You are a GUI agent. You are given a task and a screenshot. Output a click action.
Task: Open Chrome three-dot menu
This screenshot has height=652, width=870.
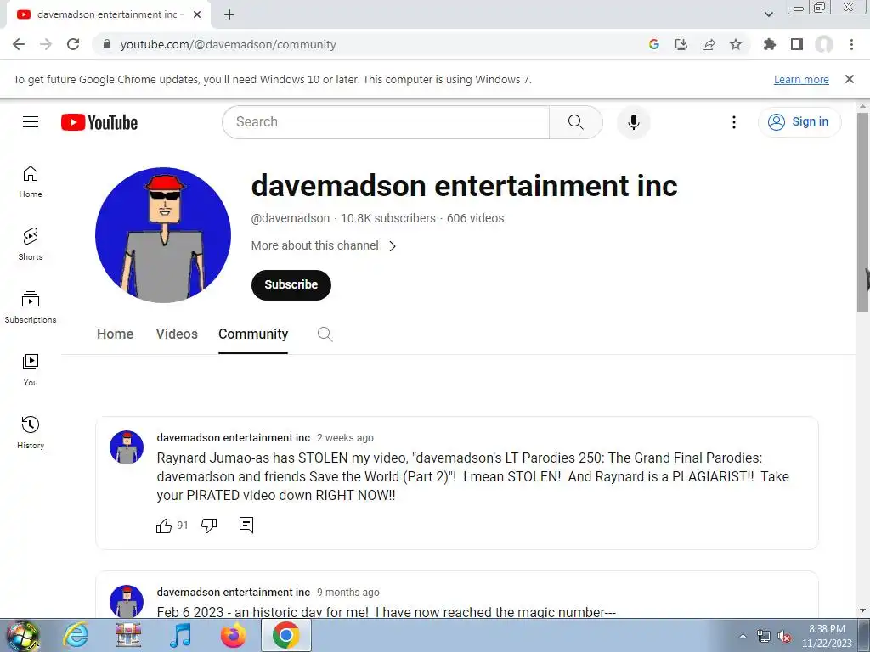point(851,44)
